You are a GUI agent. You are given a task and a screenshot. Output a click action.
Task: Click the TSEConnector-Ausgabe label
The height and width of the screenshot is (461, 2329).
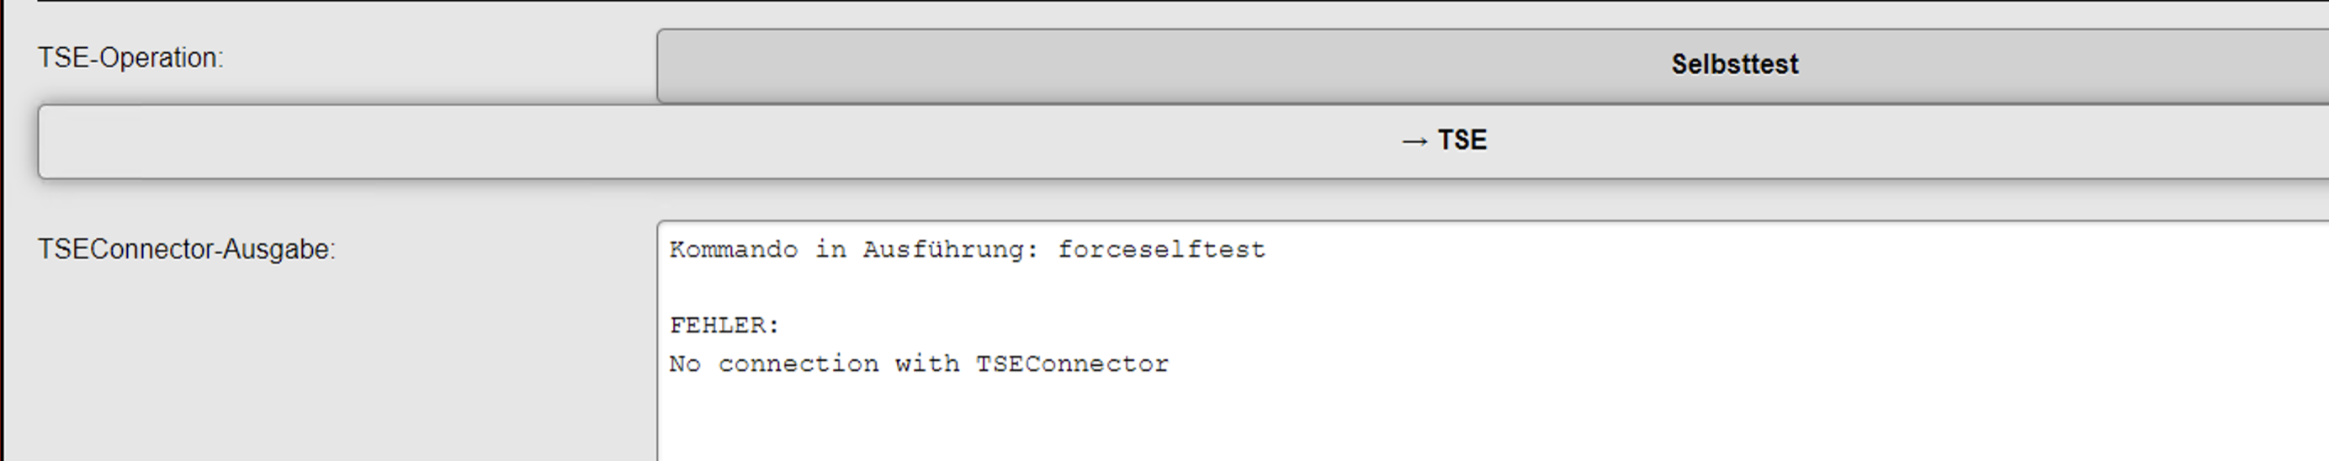tap(186, 250)
